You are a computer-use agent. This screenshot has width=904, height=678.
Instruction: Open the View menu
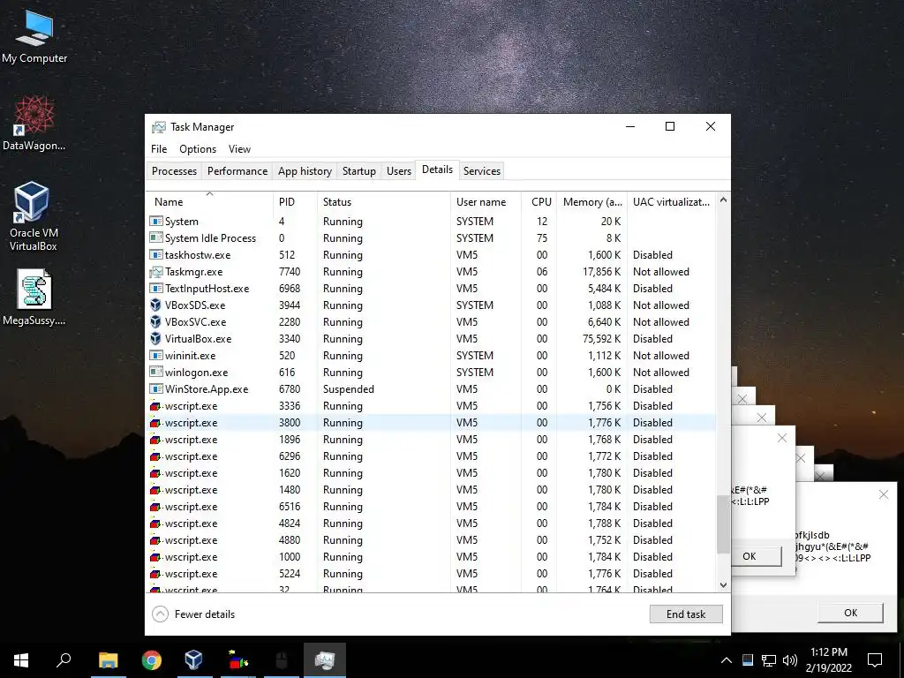point(239,148)
